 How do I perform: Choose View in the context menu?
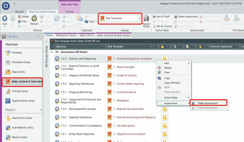click(x=174, y=73)
